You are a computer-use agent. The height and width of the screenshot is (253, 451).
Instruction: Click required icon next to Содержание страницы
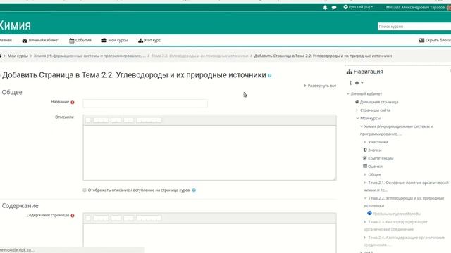tap(73, 216)
